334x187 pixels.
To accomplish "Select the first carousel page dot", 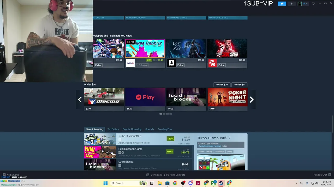I will pos(161,114).
